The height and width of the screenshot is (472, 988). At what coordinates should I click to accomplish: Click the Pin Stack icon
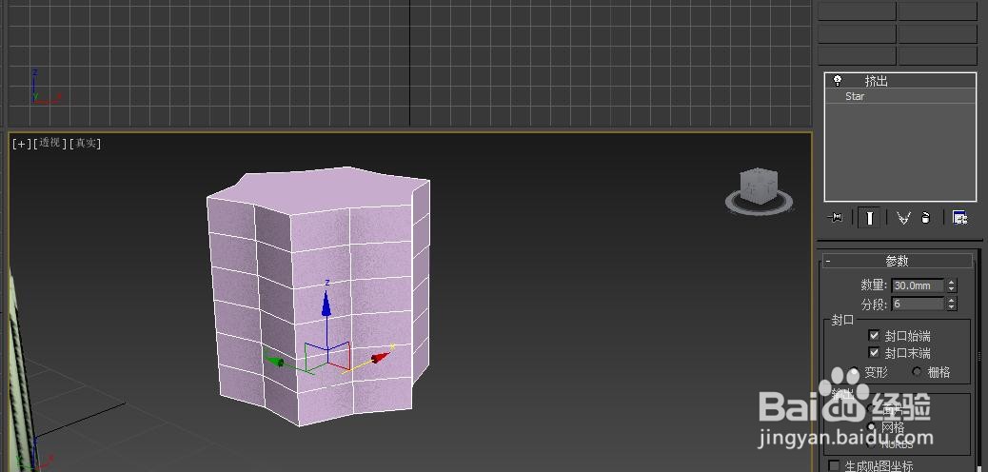point(836,218)
